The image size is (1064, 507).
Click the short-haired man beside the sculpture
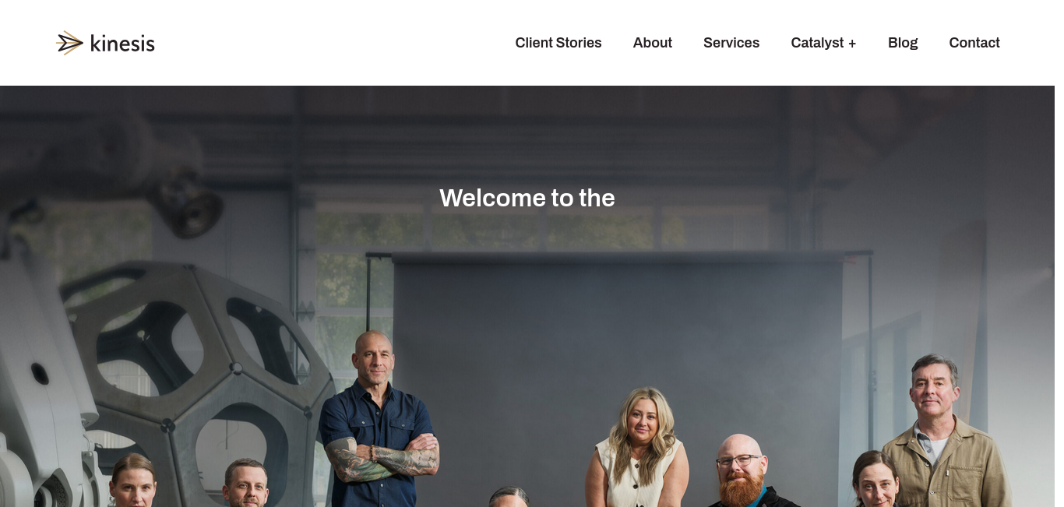click(246, 483)
